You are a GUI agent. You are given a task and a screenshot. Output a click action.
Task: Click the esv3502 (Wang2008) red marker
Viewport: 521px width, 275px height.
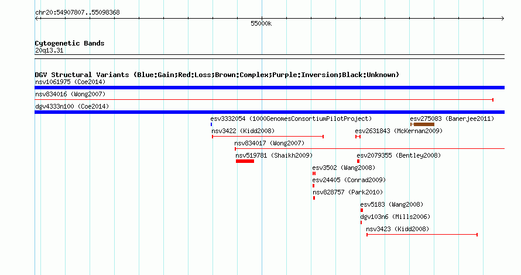coord(314,173)
